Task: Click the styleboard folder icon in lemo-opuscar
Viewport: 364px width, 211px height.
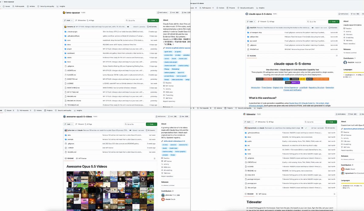Action: point(65,53)
